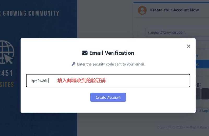Click the copyright footer text
209x136 pixels.
tap(183, 127)
